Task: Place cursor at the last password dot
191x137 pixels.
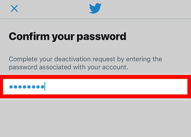Action: pos(43,87)
